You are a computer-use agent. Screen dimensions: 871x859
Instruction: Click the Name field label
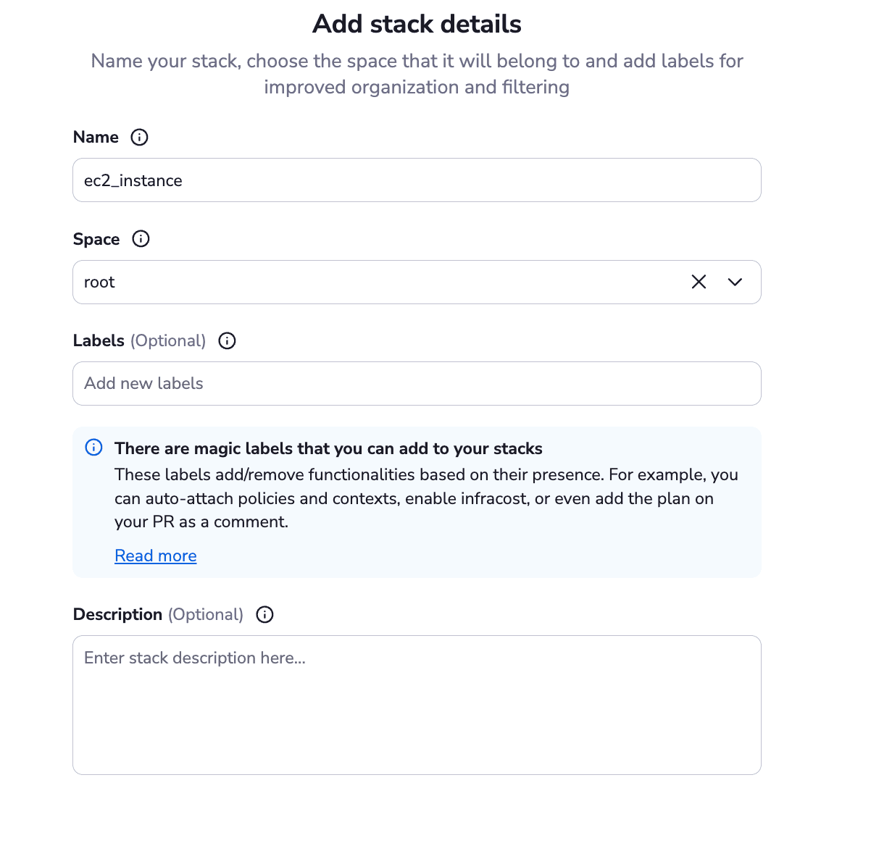pyautogui.click(x=96, y=137)
